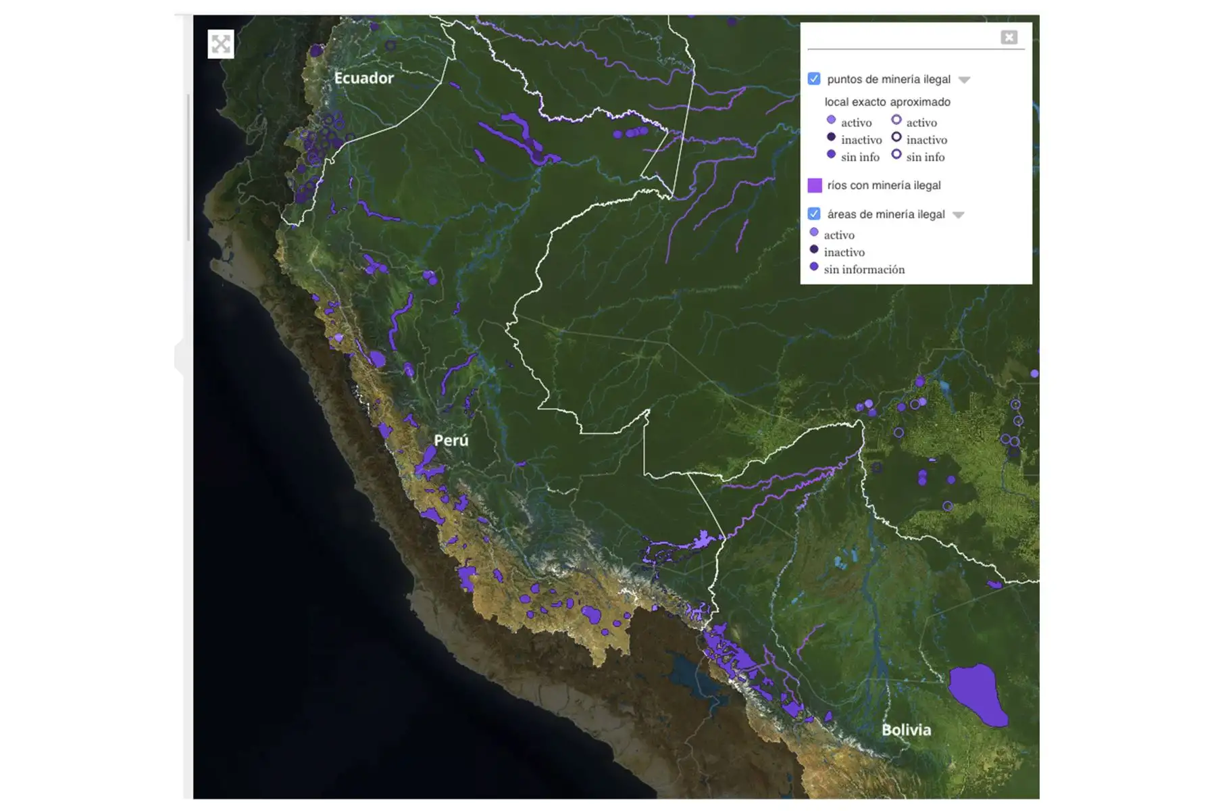Click the aproximado inactivo ring symbol
This screenshot has height=811, width=1216.
click(896, 137)
